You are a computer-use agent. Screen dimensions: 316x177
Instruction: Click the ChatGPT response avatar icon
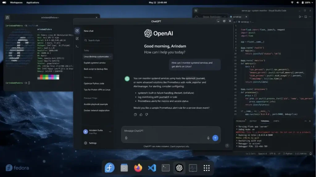[127, 79]
